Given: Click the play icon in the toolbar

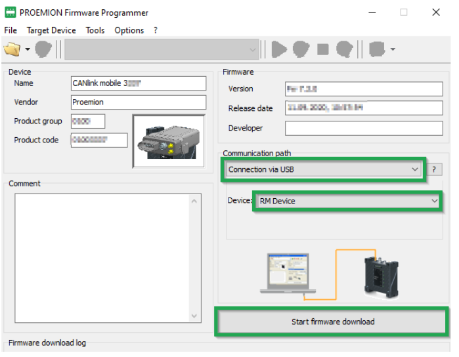Looking at the screenshot, I should point(280,49).
